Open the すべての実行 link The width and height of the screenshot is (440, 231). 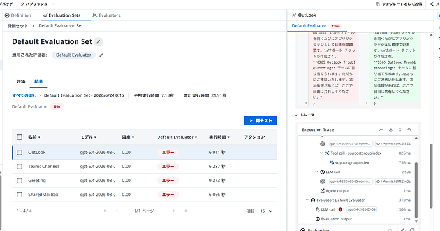point(24,95)
